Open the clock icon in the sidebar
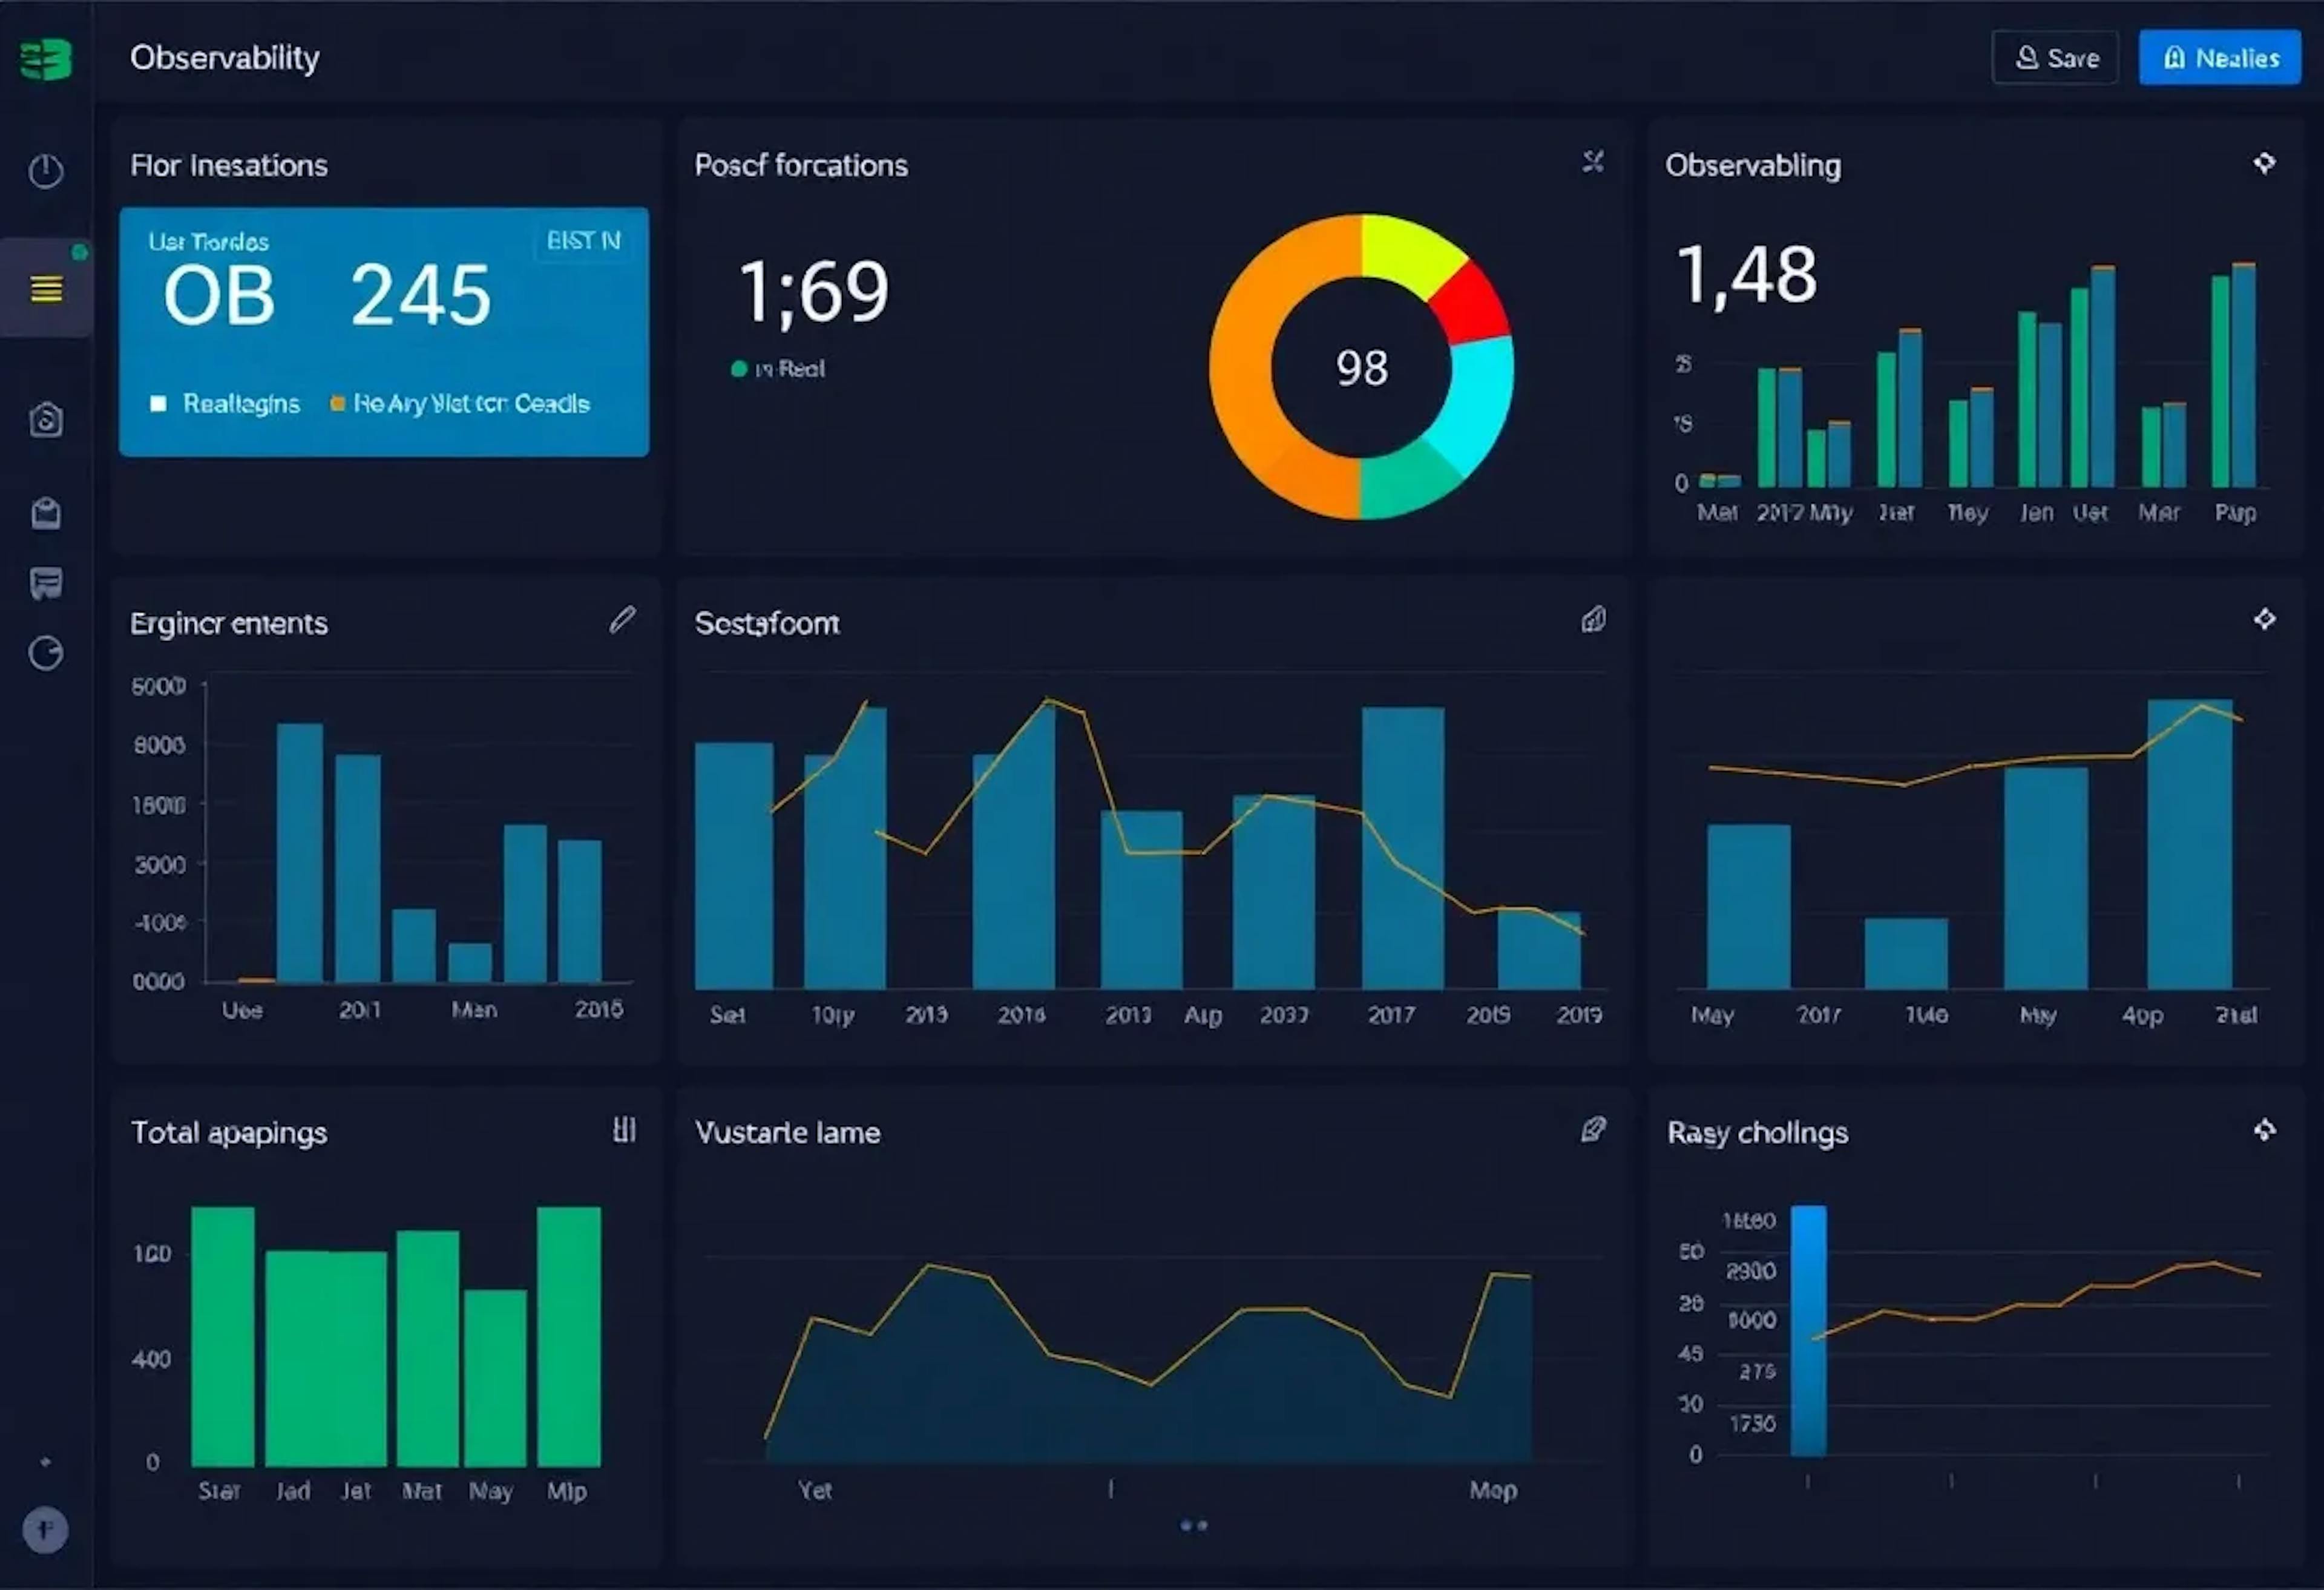Viewport: 2324px width, 1590px height. 46,171
